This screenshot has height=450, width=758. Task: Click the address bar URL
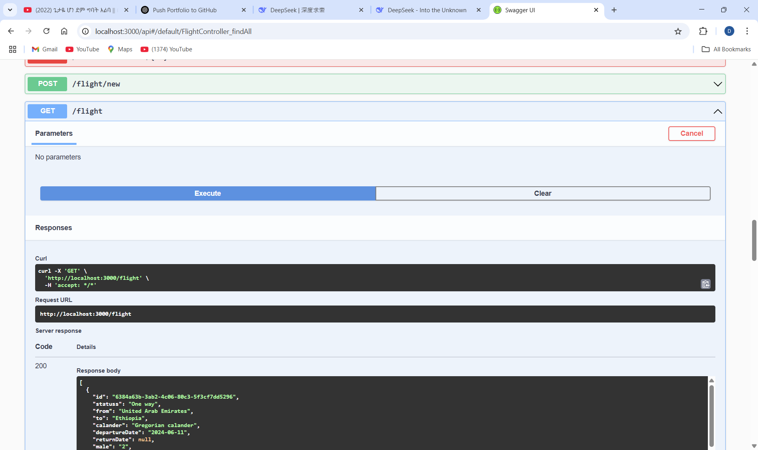coord(173,31)
